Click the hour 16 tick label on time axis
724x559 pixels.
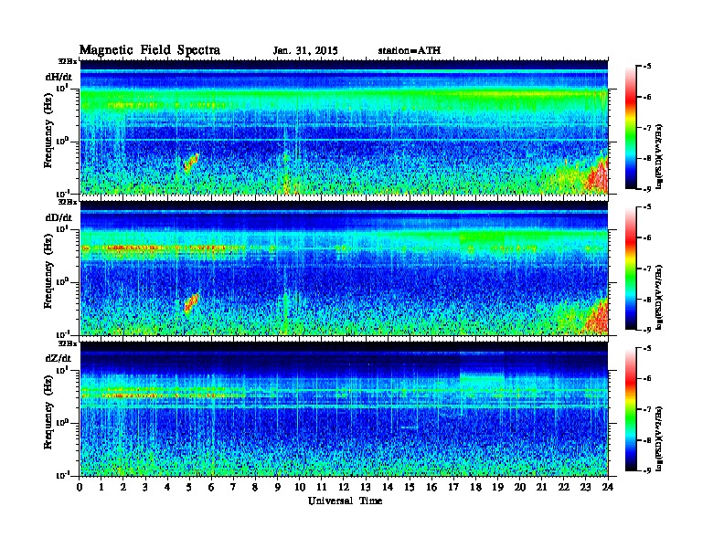[431, 487]
